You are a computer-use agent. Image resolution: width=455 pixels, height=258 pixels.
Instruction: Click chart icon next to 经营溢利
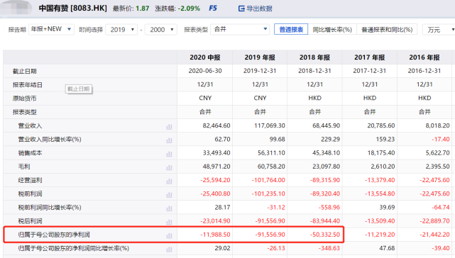click(169, 181)
